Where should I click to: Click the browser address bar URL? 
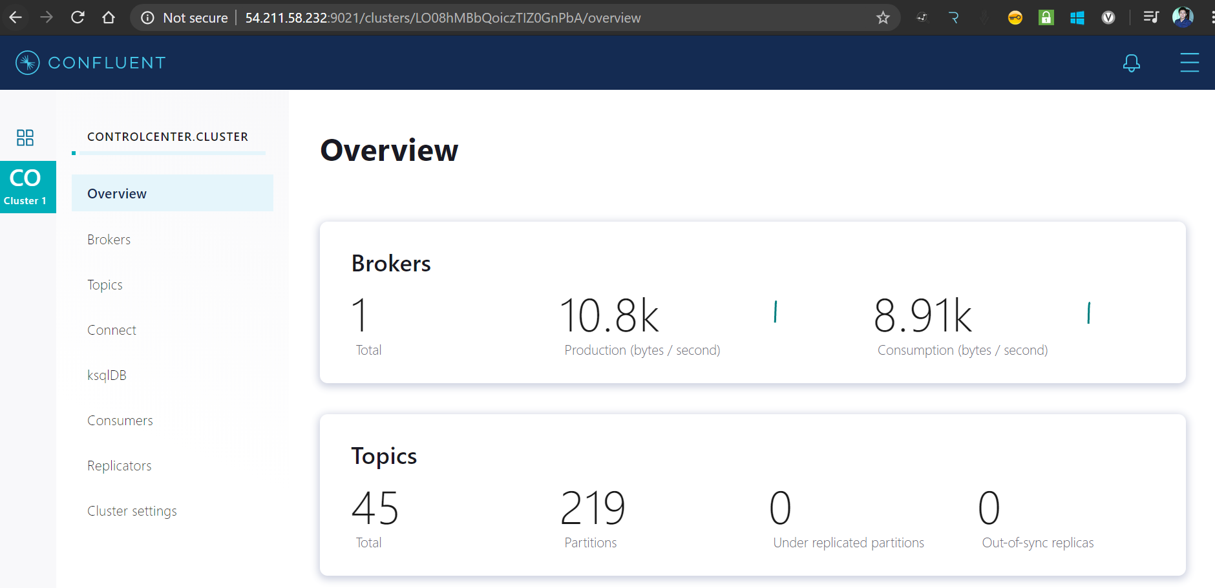tap(443, 18)
